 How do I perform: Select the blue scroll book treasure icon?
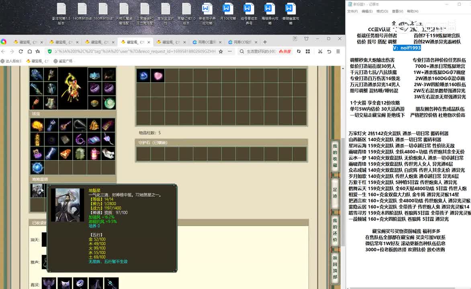pos(94,140)
